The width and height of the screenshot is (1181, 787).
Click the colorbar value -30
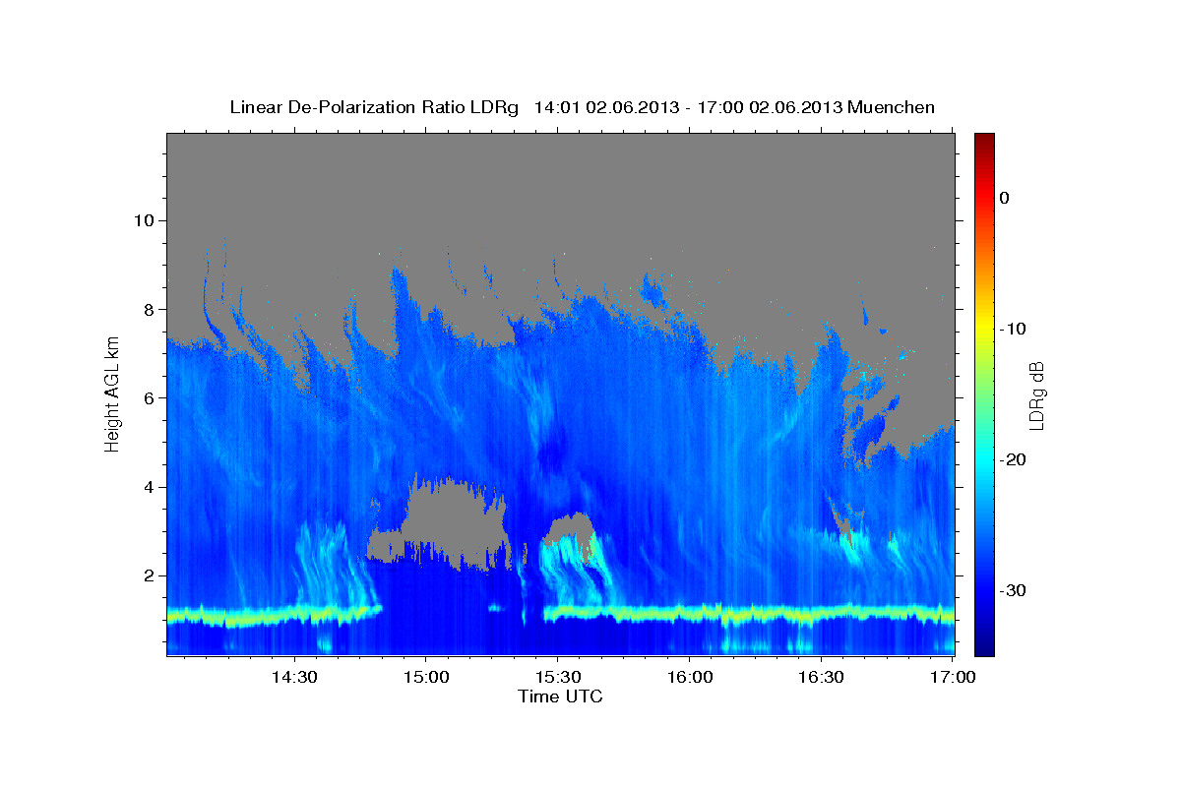(x=1014, y=590)
